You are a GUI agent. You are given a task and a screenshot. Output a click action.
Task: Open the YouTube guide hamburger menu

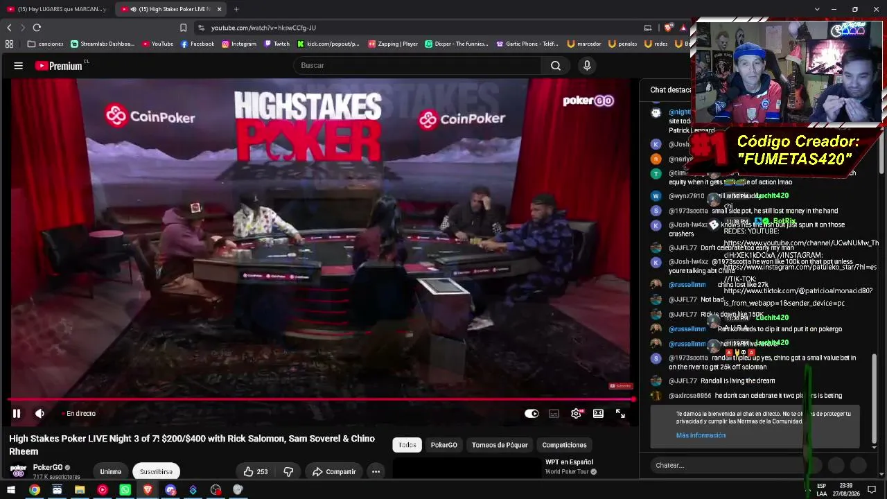[x=19, y=66]
